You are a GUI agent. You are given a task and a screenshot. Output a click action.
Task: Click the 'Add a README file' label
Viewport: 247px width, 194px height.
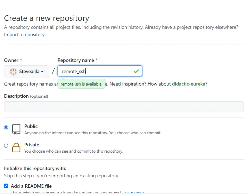tap(31, 186)
